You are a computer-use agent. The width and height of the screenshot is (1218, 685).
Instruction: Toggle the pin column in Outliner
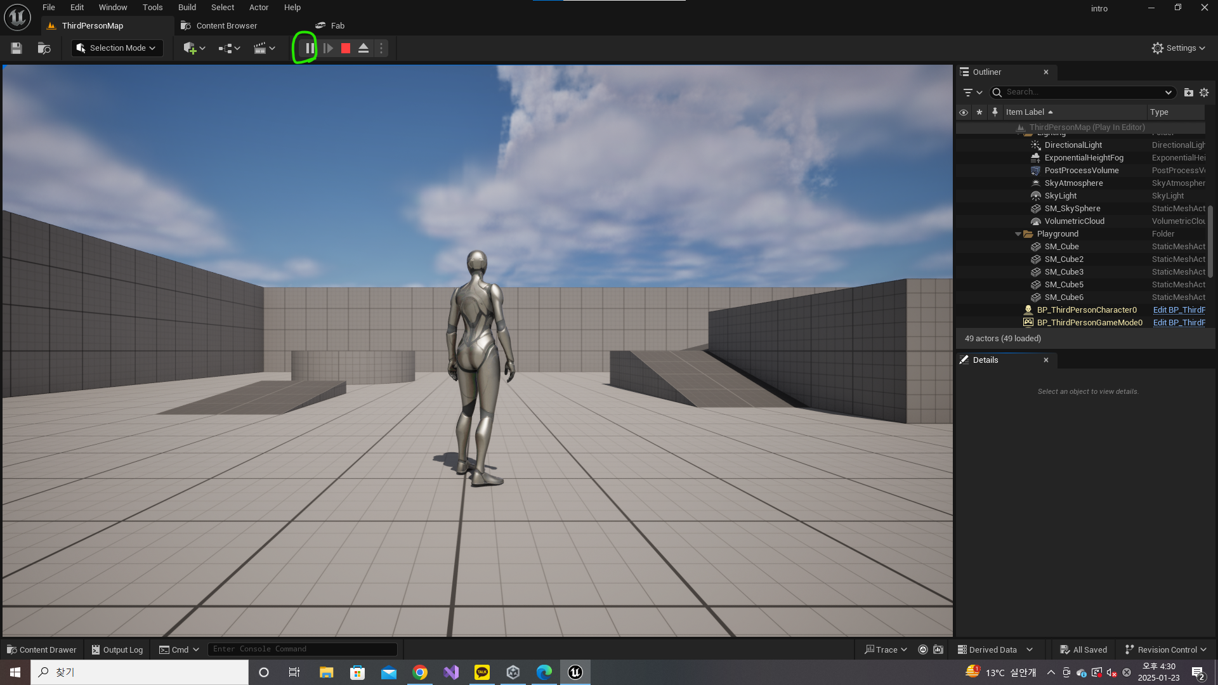coord(995,112)
